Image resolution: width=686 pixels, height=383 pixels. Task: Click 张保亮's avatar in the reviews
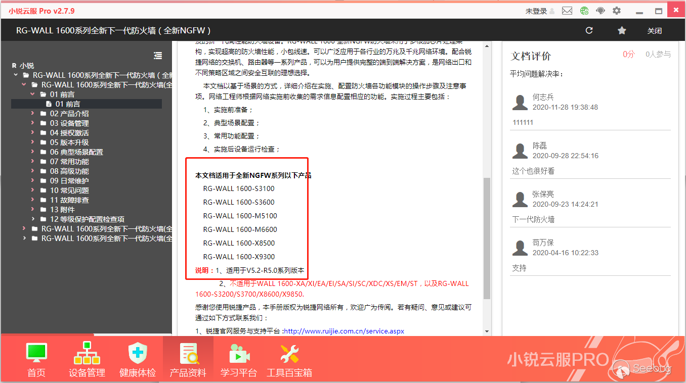coord(520,199)
